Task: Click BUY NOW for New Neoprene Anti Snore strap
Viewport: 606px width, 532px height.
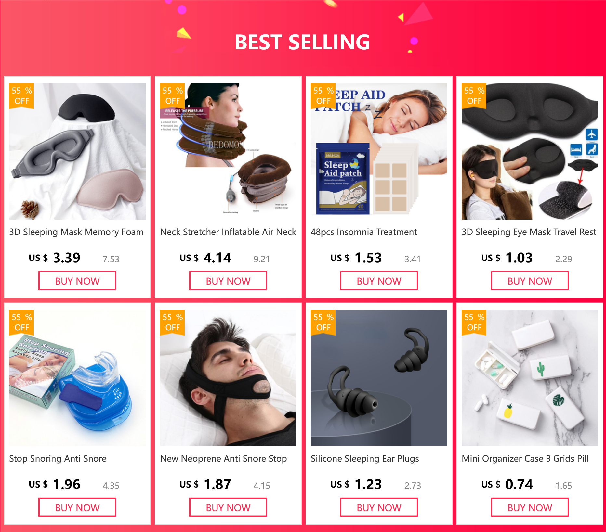Action: [228, 507]
